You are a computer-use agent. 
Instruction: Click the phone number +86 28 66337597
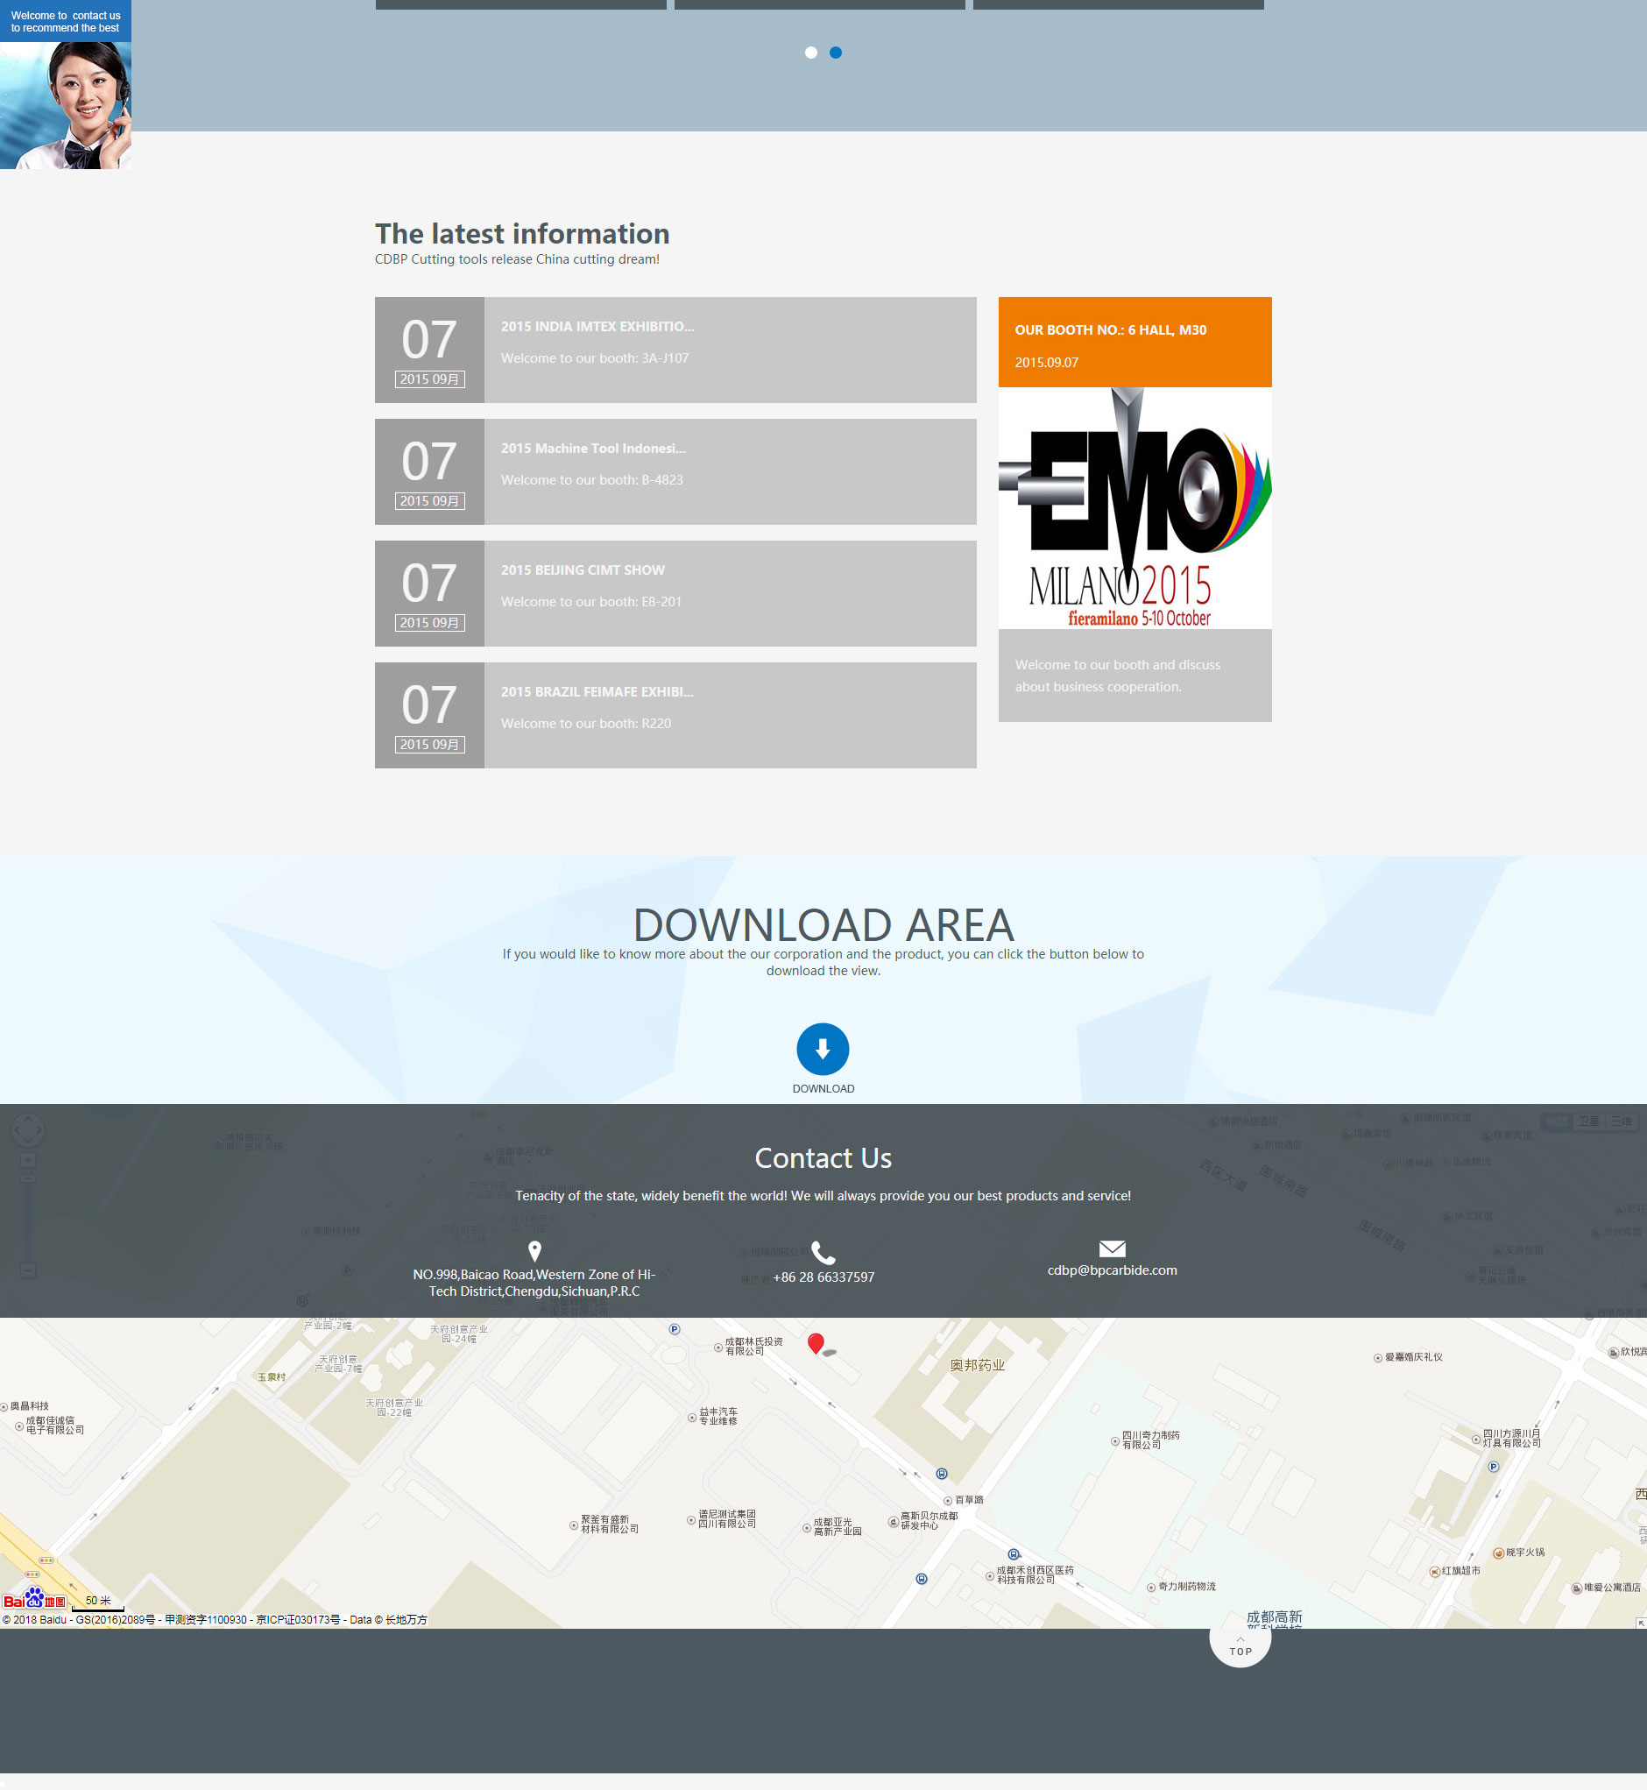[x=823, y=1277]
